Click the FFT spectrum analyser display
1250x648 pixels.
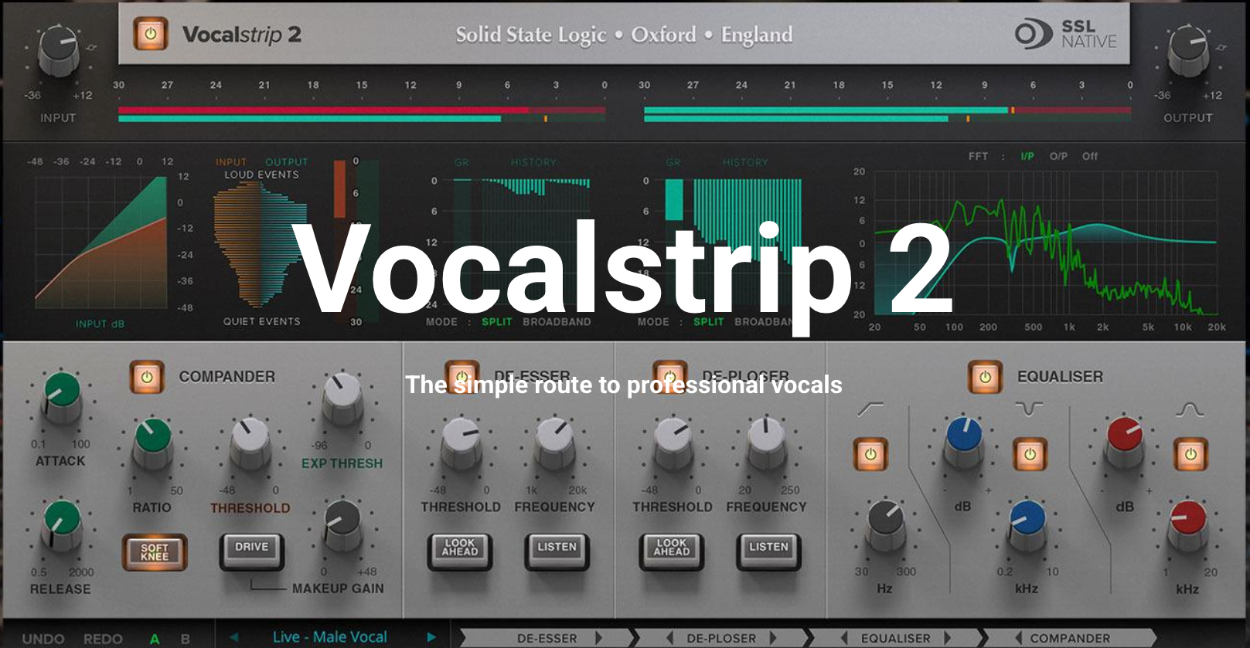(x=1045, y=243)
